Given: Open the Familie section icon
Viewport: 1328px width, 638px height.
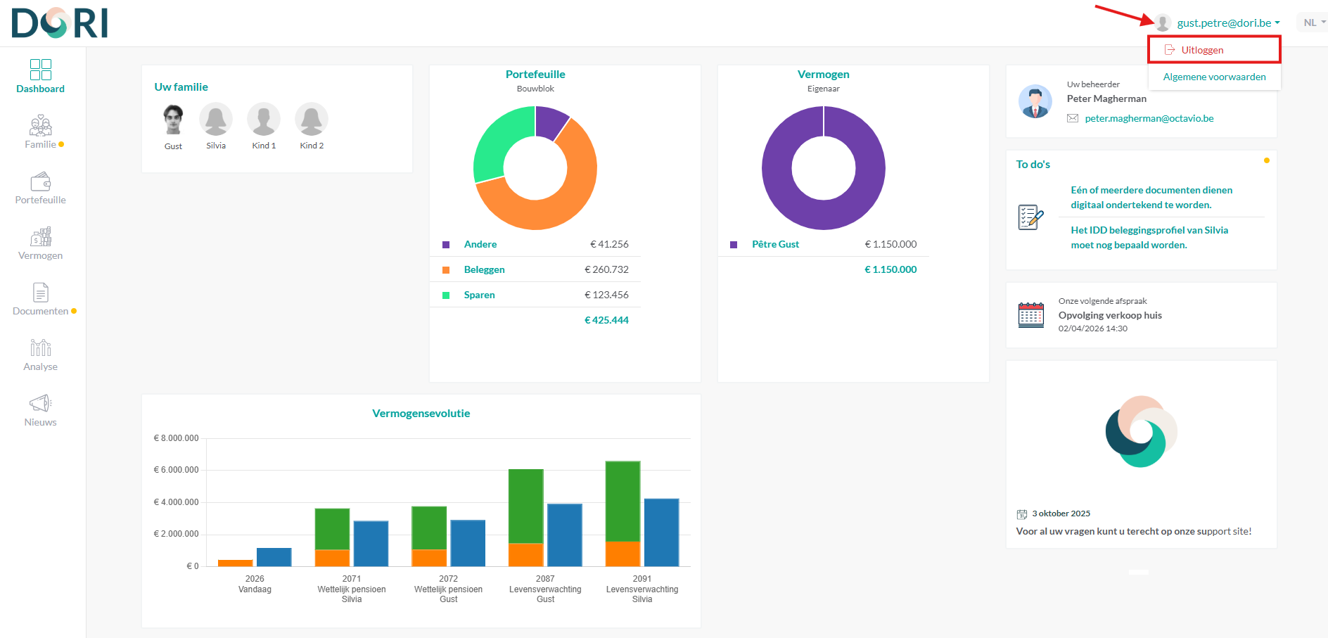Looking at the screenshot, I should tap(41, 125).
